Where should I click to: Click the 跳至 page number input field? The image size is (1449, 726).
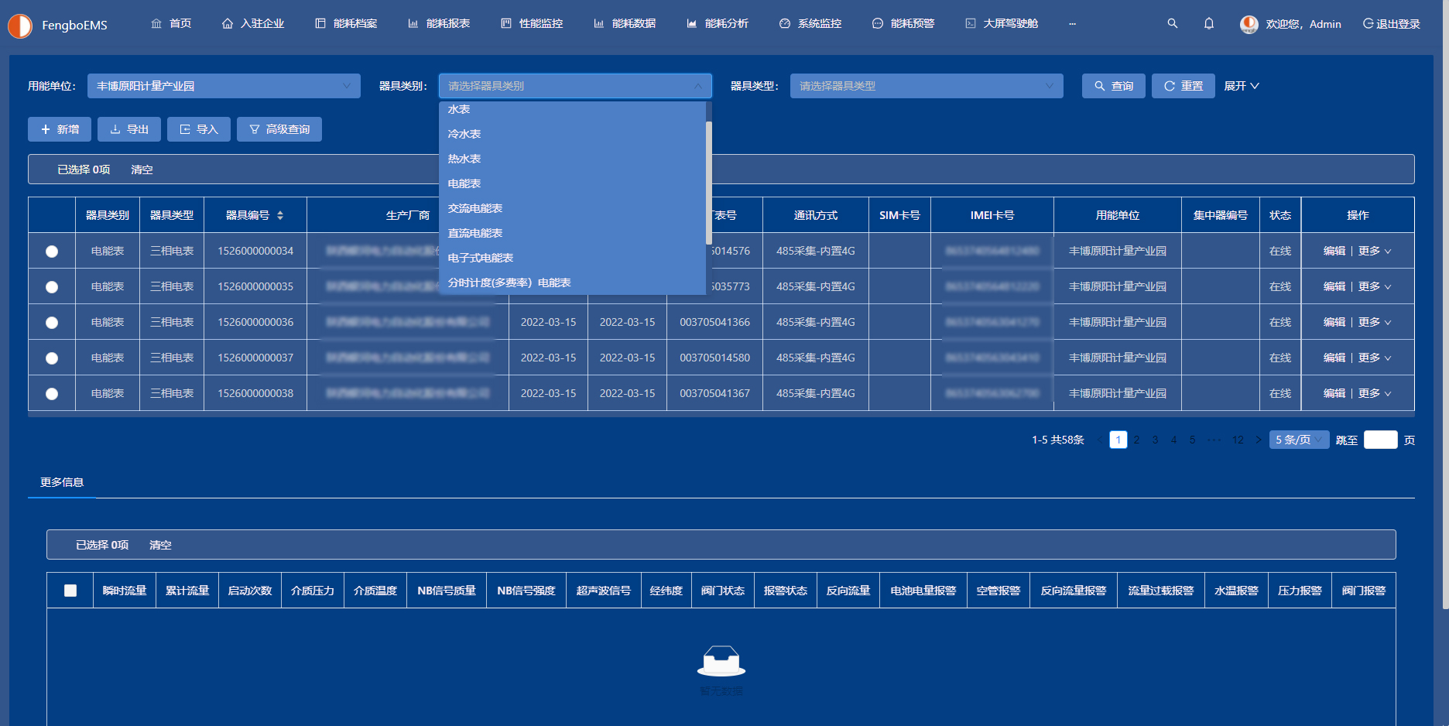[x=1380, y=440]
